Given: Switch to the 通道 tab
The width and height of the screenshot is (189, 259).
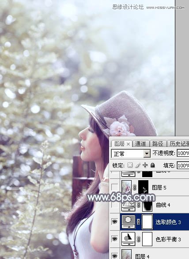Looking at the screenshot, I should (x=140, y=144).
